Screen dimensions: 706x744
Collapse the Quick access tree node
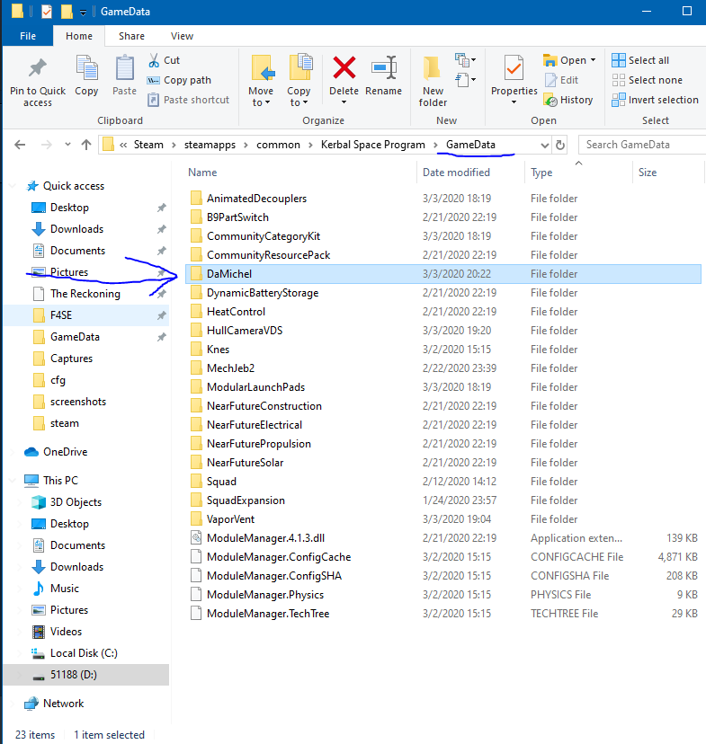tap(13, 186)
